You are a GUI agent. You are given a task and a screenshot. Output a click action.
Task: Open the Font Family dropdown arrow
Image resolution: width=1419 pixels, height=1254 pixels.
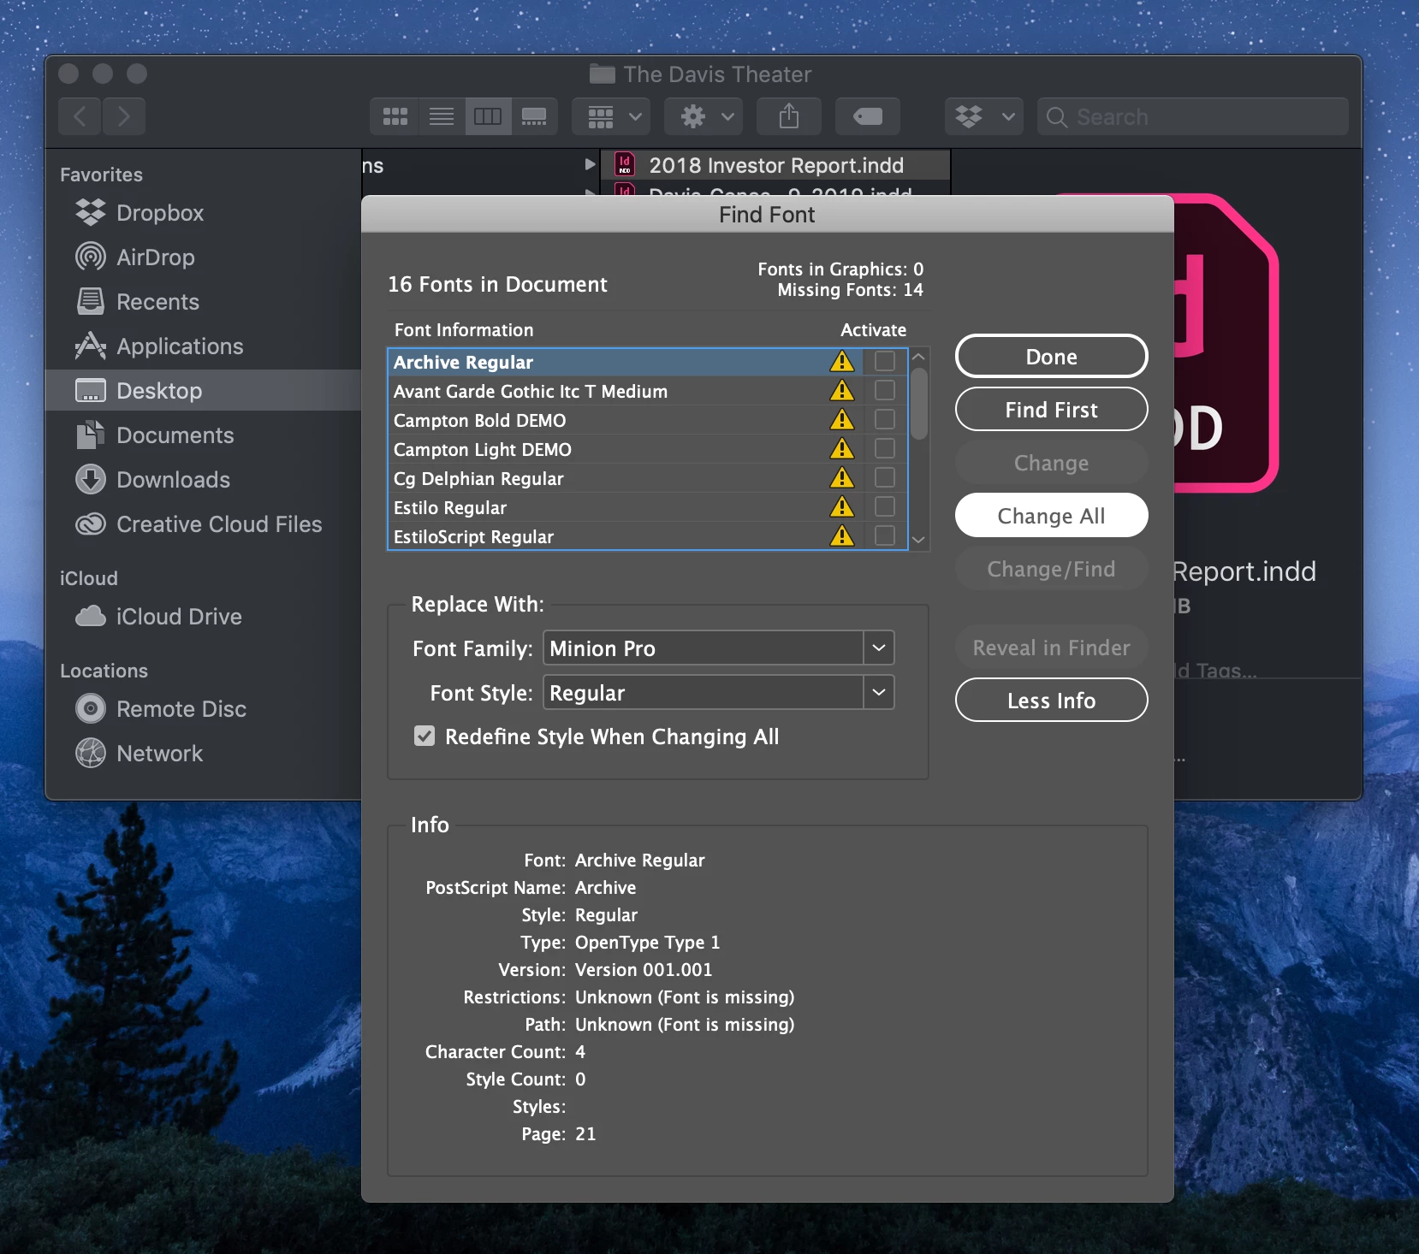click(x=879, y=648)
